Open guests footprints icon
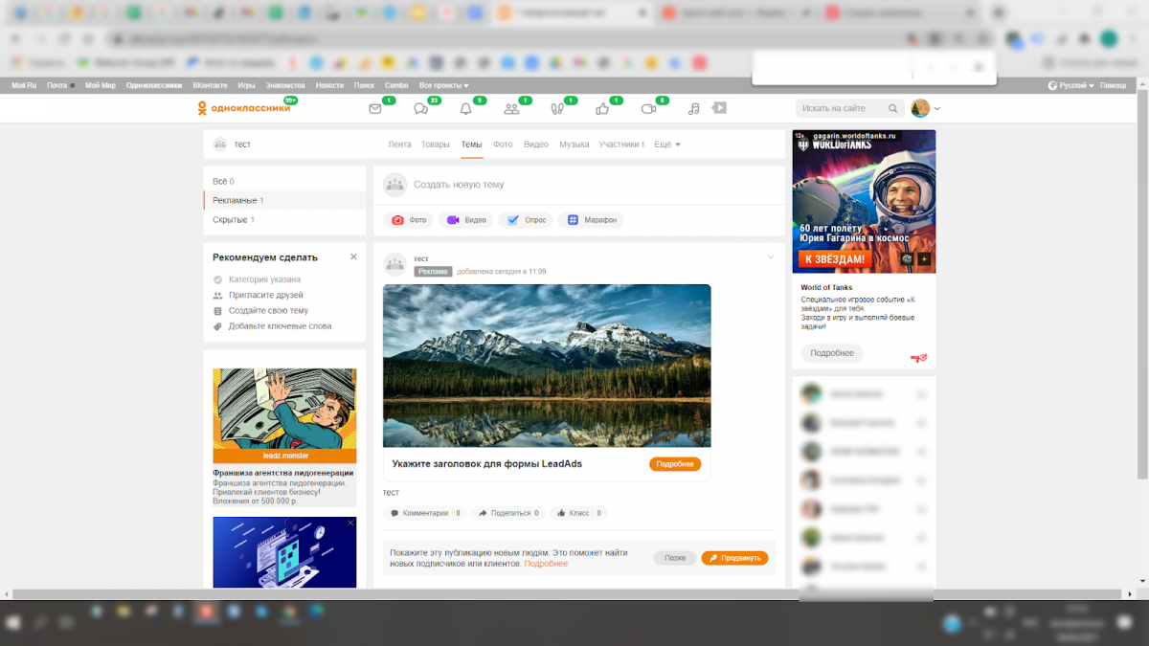 557,109
